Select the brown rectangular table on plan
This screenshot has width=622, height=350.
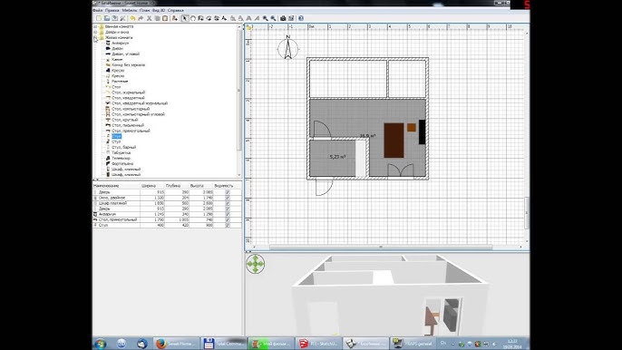[394, 141]
